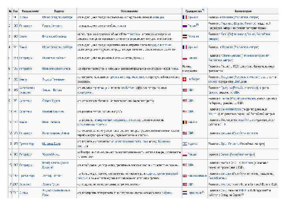Open Израиль country link in Begin's row
This screenshot has width=284, height=213.
(193, 144)
